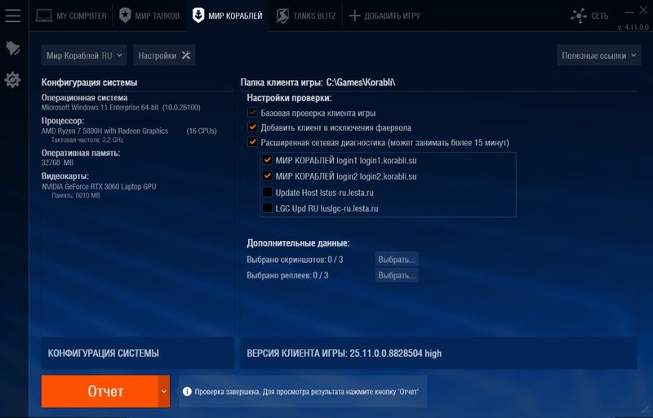Click Выбрать button for screenshots
The image size is (653, 418).
click(x=397, y=260)
